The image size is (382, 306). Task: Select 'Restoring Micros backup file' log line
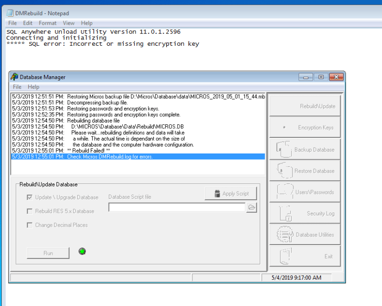pyautogui.click(x=138, y=97)
